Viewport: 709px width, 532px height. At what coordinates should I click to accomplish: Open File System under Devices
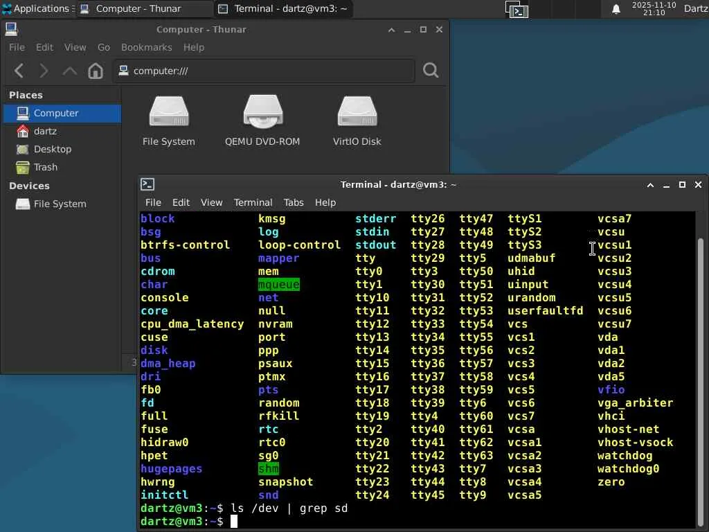pos(60,204)
